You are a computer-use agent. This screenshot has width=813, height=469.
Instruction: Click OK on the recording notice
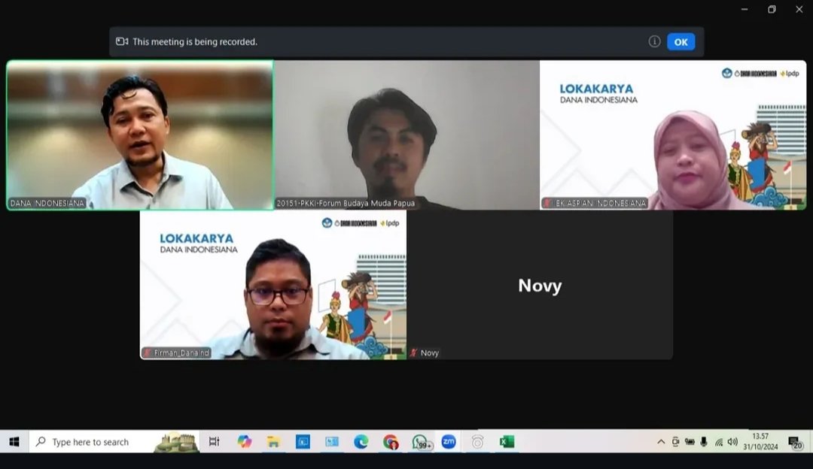pos(681,42)
